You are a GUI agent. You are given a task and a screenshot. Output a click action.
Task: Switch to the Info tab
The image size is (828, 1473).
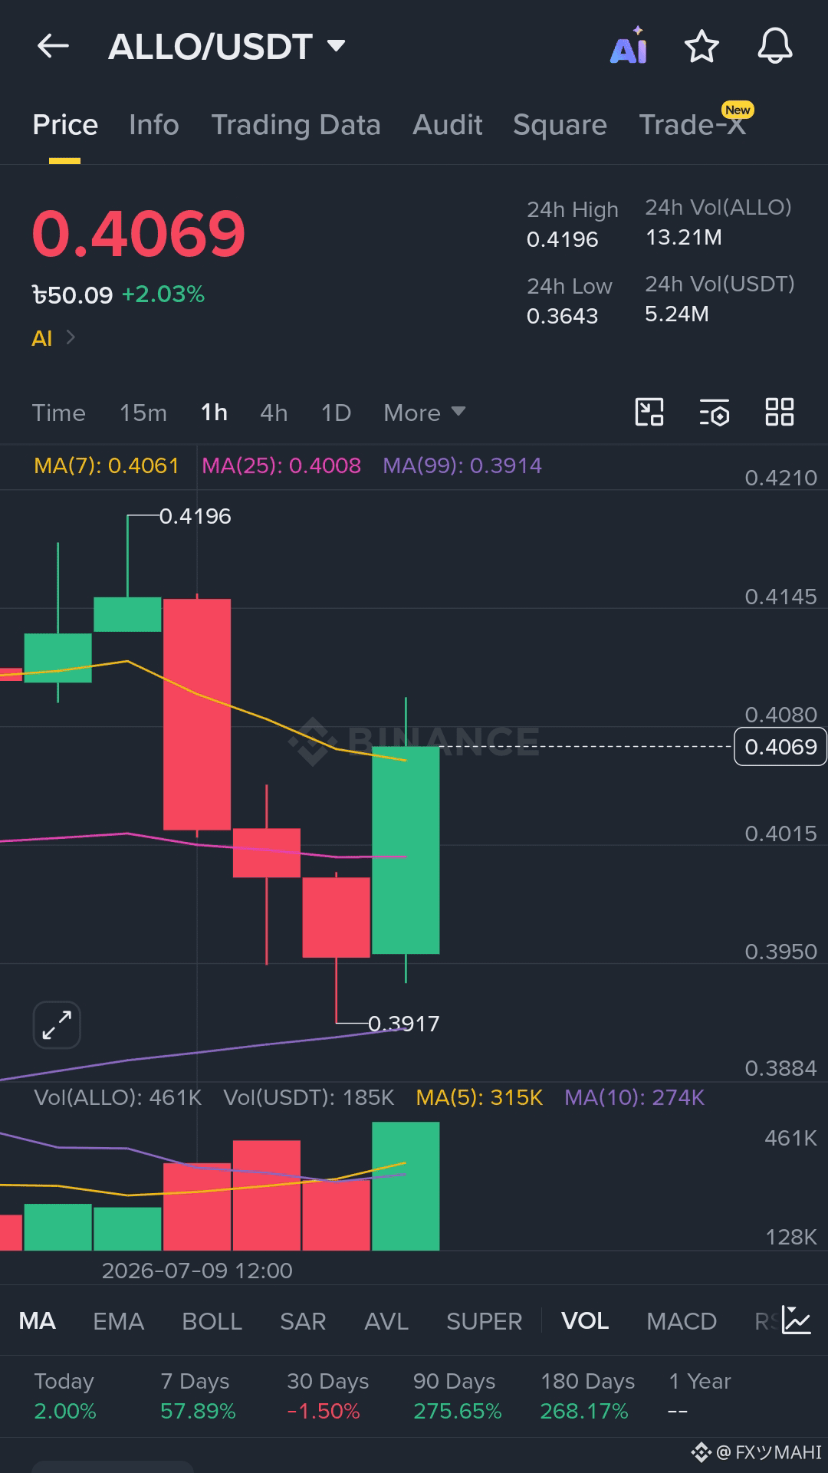pyautogui.click(x=153, y=125)
